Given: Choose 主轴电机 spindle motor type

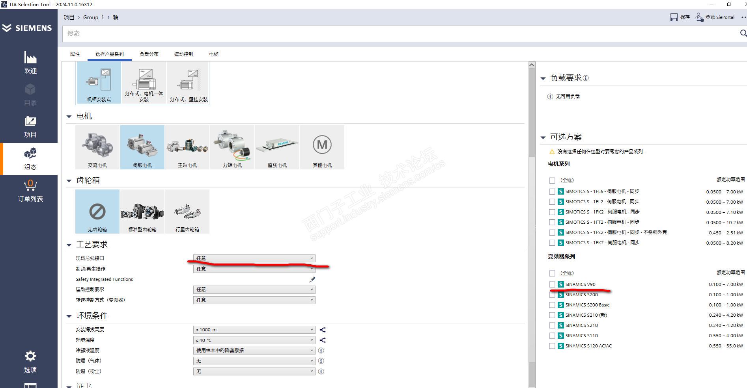Looking at the screenshot, I should tap(187, 147).
